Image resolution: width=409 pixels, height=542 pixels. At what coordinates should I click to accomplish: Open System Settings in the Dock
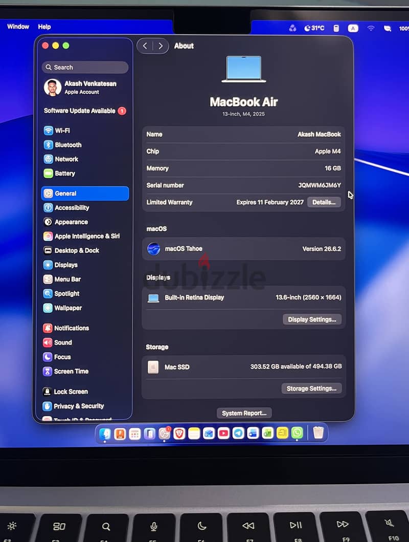click(x=165, y=433)
